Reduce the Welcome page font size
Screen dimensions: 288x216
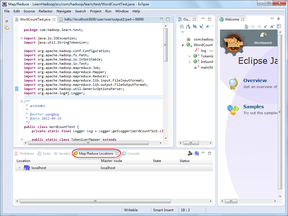coord(265,26)
